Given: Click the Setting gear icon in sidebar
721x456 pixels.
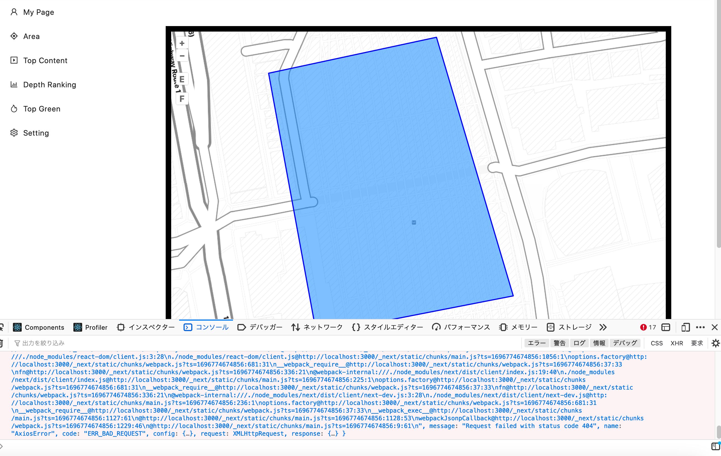Looking at the screenshot, I should click(x=14, y=132).
